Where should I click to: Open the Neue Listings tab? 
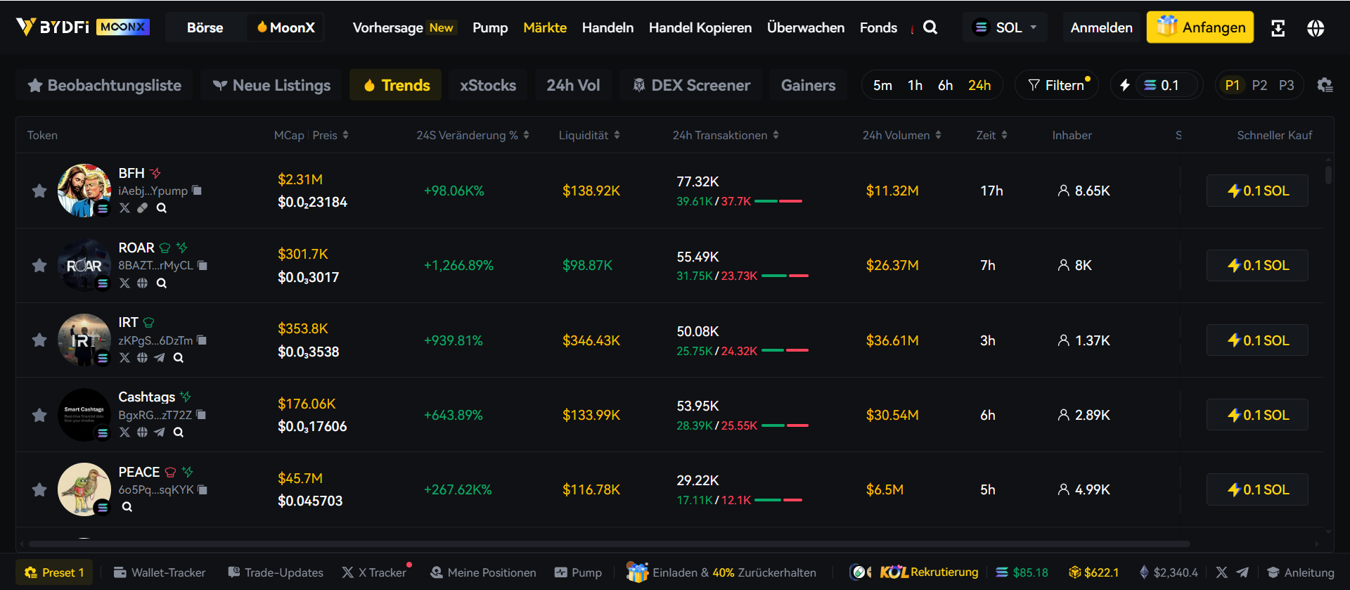[271, 85]
